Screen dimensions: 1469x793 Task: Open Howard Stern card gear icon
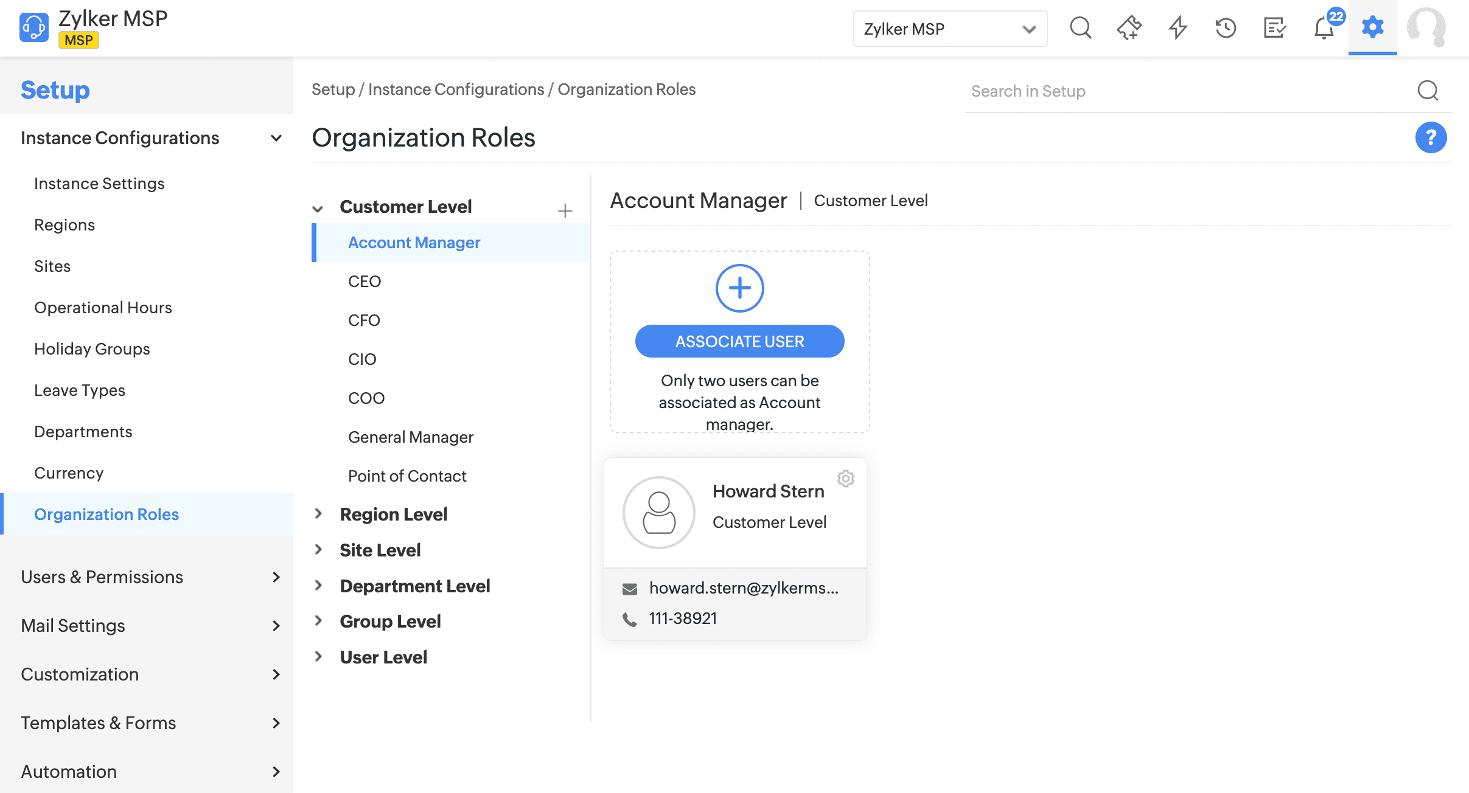(845, 479)
